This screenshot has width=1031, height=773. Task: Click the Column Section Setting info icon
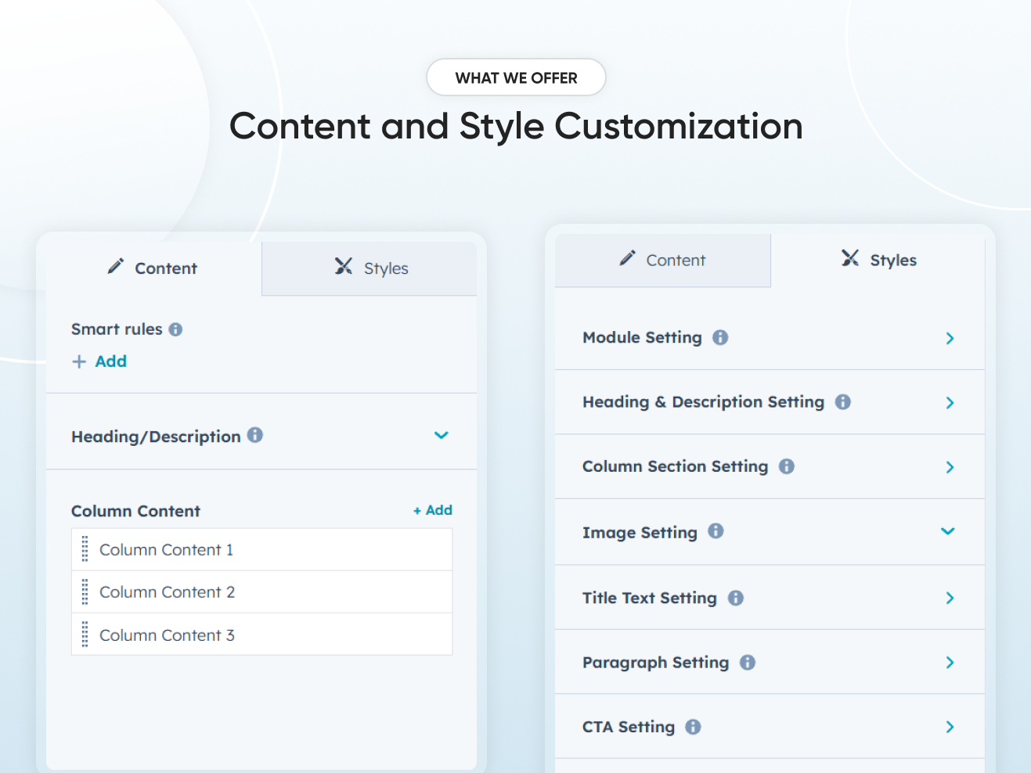pyautogui.click(x=787, y=466)
